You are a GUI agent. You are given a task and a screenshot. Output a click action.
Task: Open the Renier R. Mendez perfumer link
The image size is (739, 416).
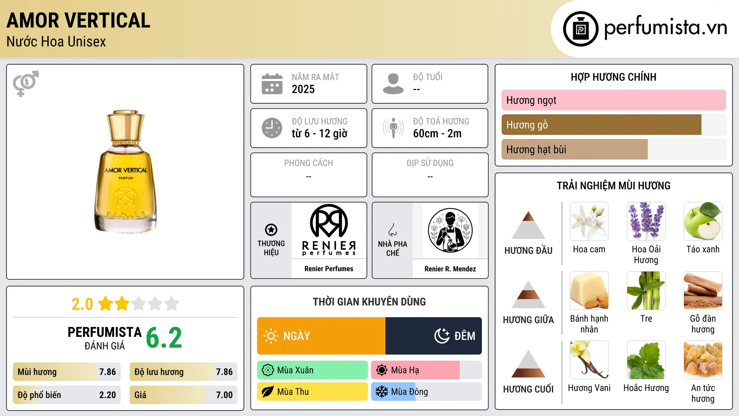pyautogui.click(x=450, y=269)
